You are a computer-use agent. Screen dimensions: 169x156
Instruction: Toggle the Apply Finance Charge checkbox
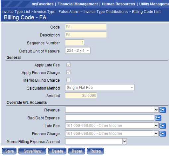pyautogui.click(x=68, y=72)
